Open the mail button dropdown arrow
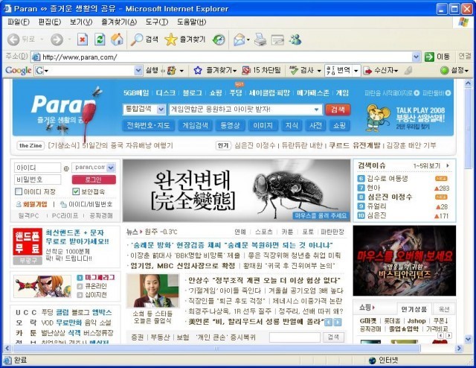 [x=248, y=39]
